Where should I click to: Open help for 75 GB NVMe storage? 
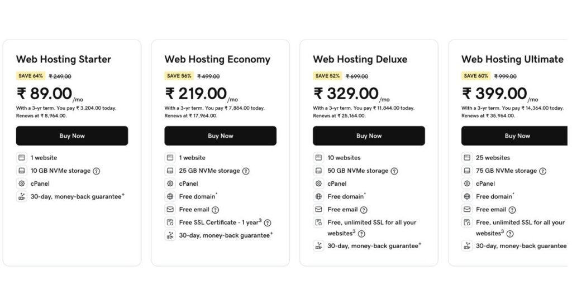(x=543, y=171)
